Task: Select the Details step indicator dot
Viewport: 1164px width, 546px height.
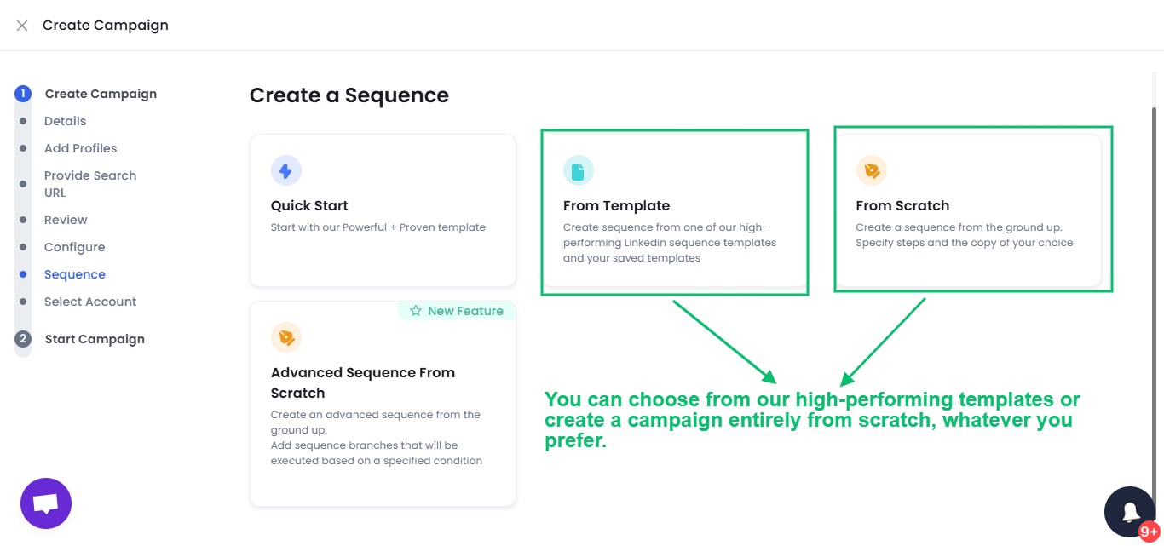Action: 23,121
